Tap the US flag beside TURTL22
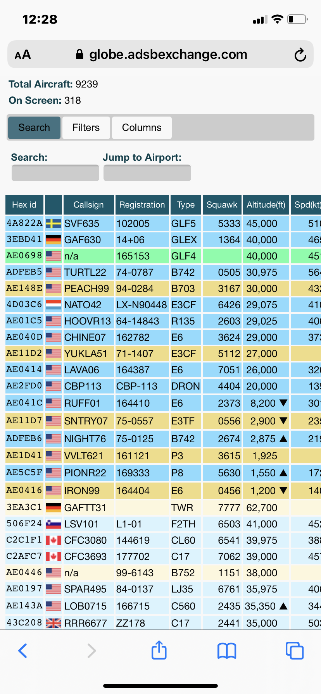 tap(53, 272)
